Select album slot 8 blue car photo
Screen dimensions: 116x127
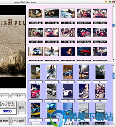coord(68,72)
